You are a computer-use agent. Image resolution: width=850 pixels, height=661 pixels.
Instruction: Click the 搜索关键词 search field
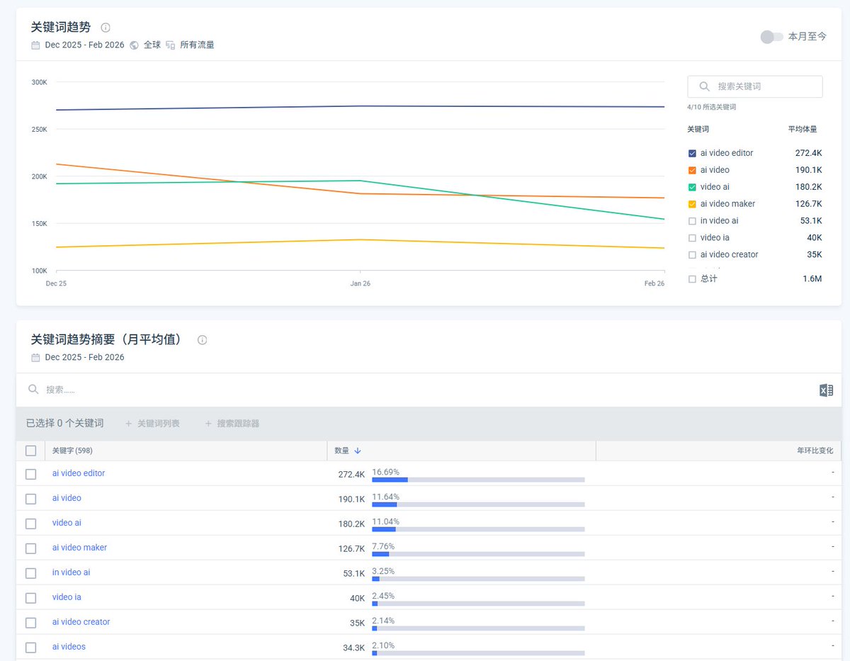click(x=755, y=86)
